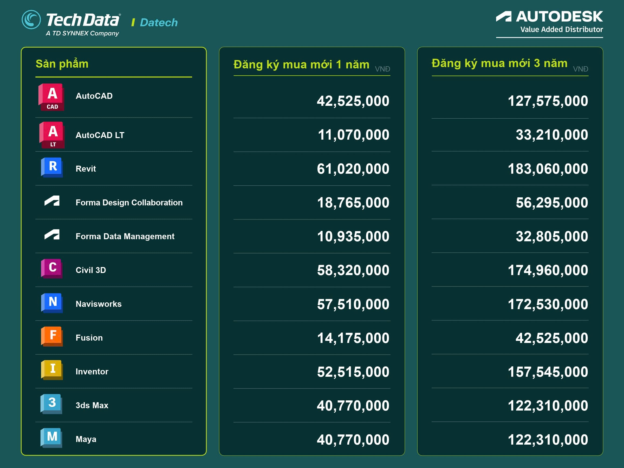Select the Fusion product name
The height and width of the screenshot is (468, 624).
point(89,338)
